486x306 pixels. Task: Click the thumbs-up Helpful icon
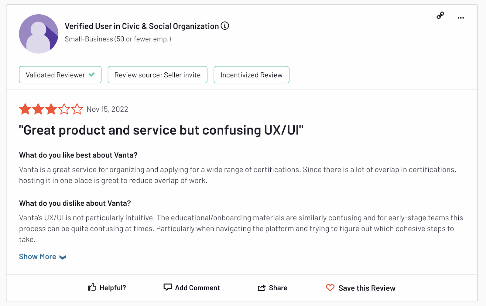click(x=92, y=287)
